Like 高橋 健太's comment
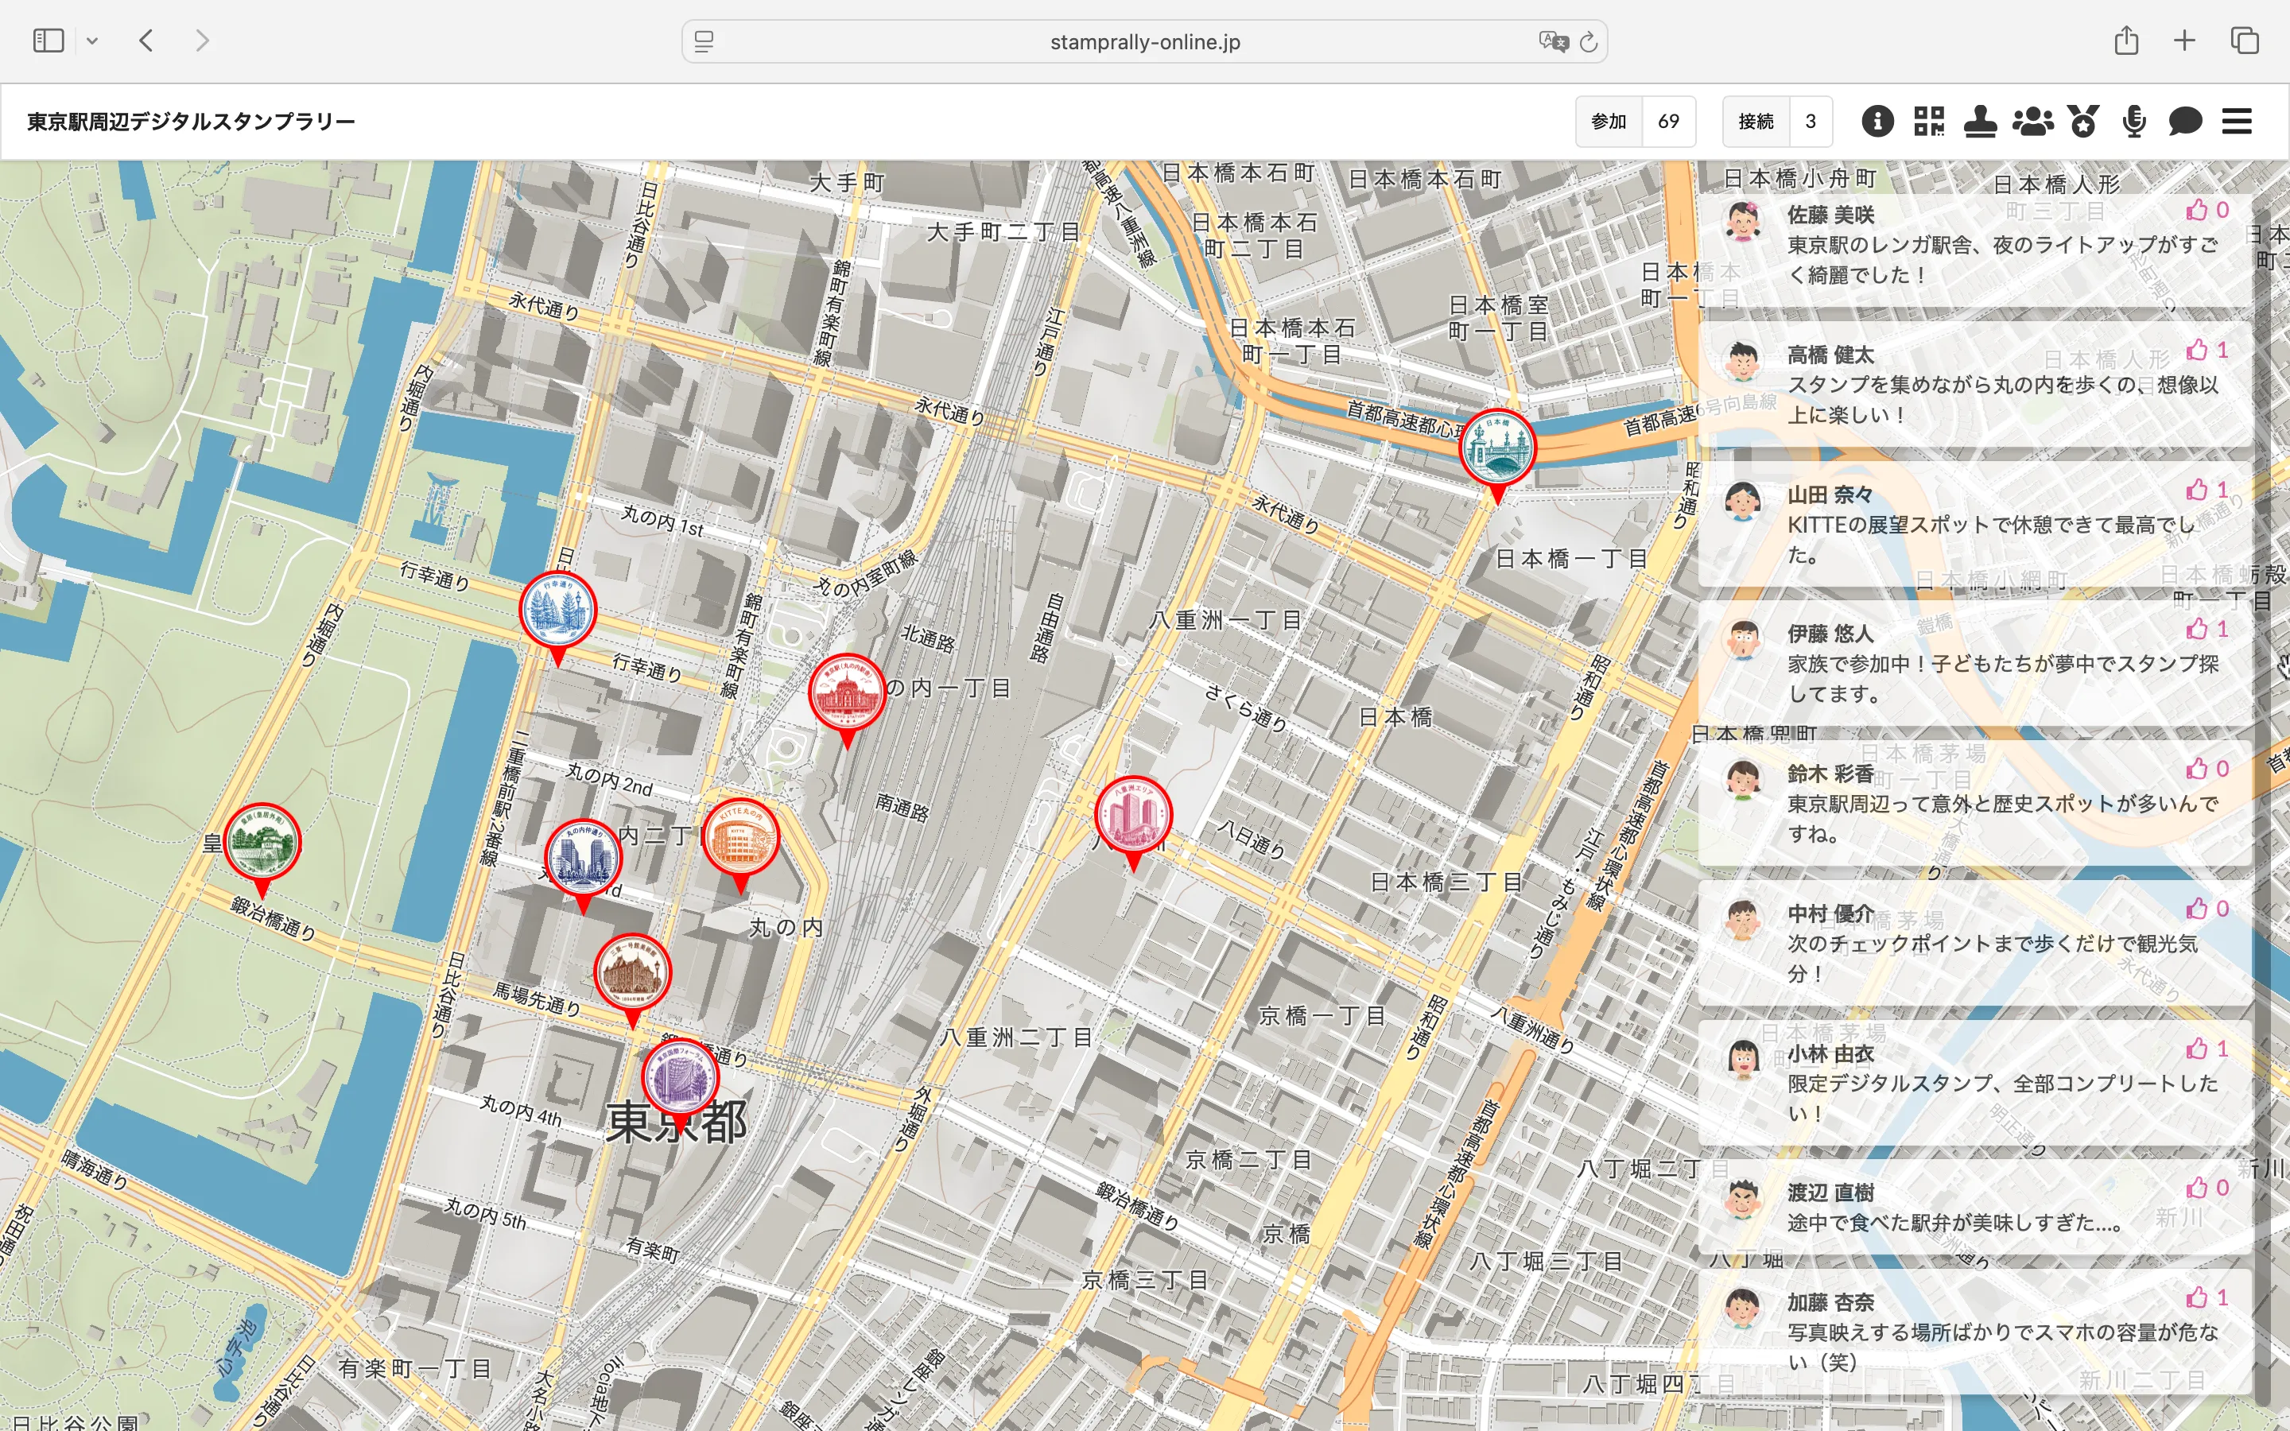Image resolution: width=2290 pixels, height=1431 pixels. click(x=2207, y=350)
